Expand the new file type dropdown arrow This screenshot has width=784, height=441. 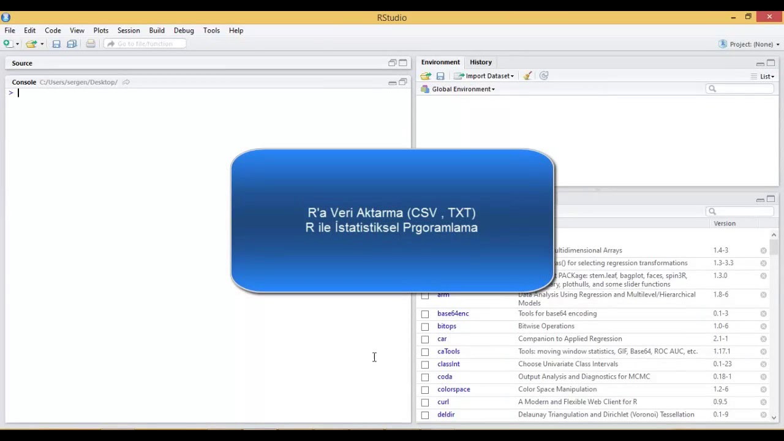pos(17,44)
